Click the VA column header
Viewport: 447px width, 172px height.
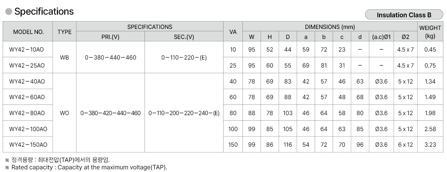point(233,32)
